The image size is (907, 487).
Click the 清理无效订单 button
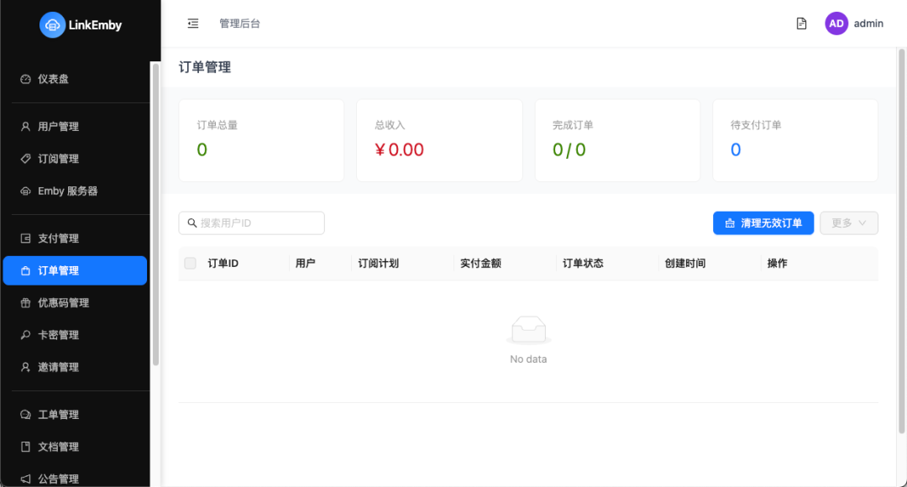[x=763, y=223]
